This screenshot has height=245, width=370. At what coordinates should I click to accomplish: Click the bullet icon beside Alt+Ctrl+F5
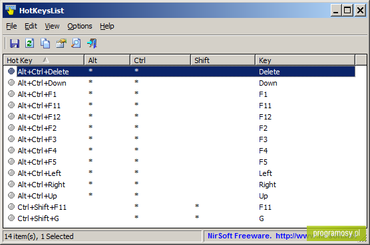(x=11, y=162)
